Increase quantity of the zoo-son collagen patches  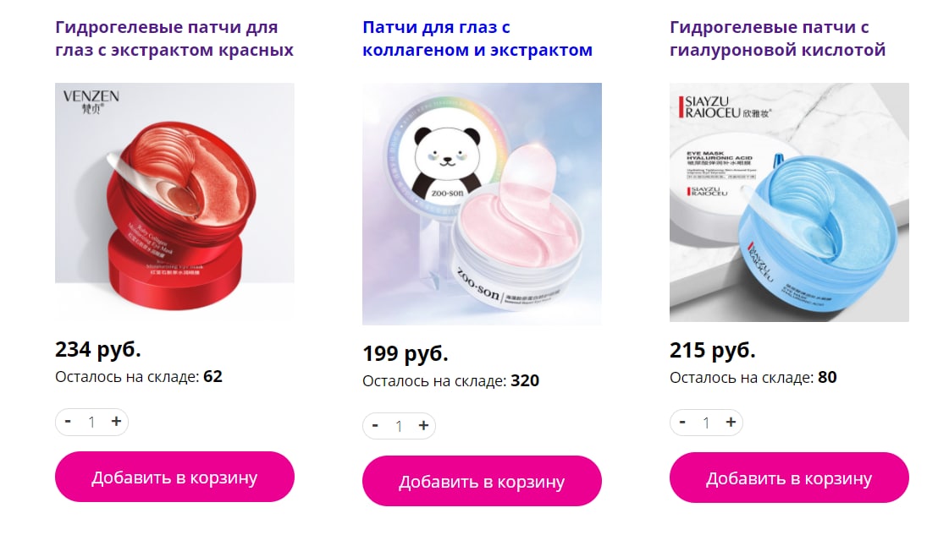click(x=423, y=426)
